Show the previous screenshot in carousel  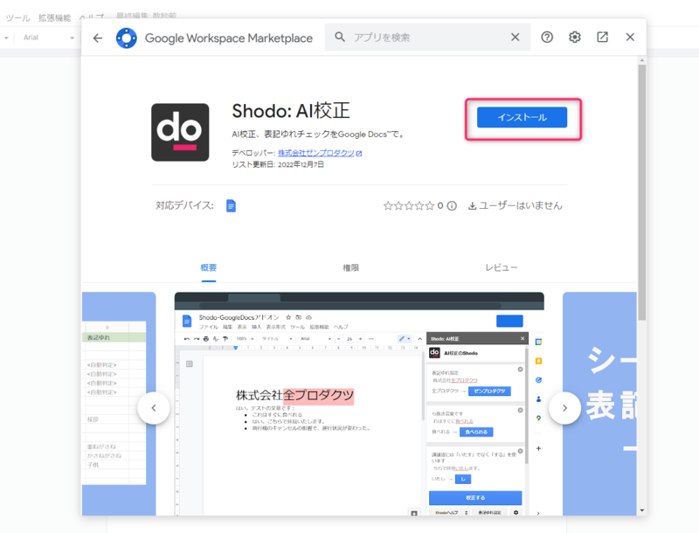(154, 408)
